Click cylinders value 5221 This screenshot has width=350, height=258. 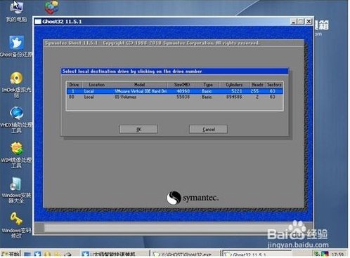pyautogui.click(x=237, y=91)
